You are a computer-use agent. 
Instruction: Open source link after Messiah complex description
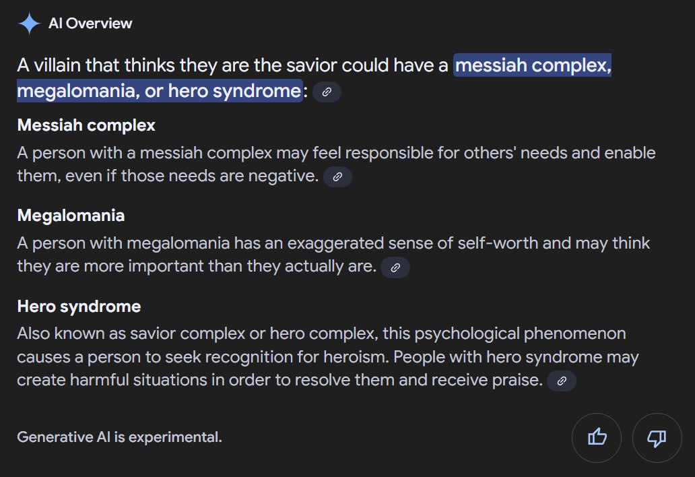[337, 177]
